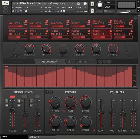Select the BRUSHES articulation
The height and width of the screenshot is (139, 140).
pyautogui.click(x=60, y=24)
